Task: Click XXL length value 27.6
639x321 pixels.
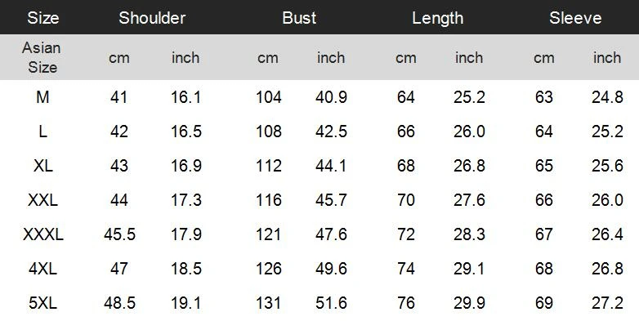Action: (x=469, y=200)
